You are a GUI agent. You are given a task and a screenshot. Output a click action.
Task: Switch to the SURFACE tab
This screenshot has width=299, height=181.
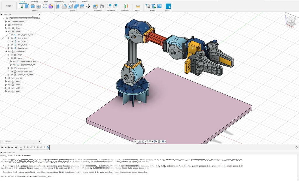click(34, 2)
